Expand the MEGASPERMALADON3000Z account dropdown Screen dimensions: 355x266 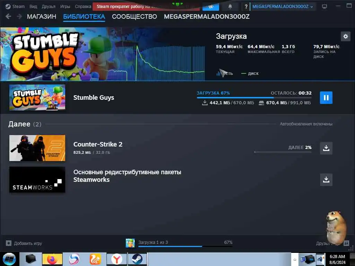pos(283,7)
